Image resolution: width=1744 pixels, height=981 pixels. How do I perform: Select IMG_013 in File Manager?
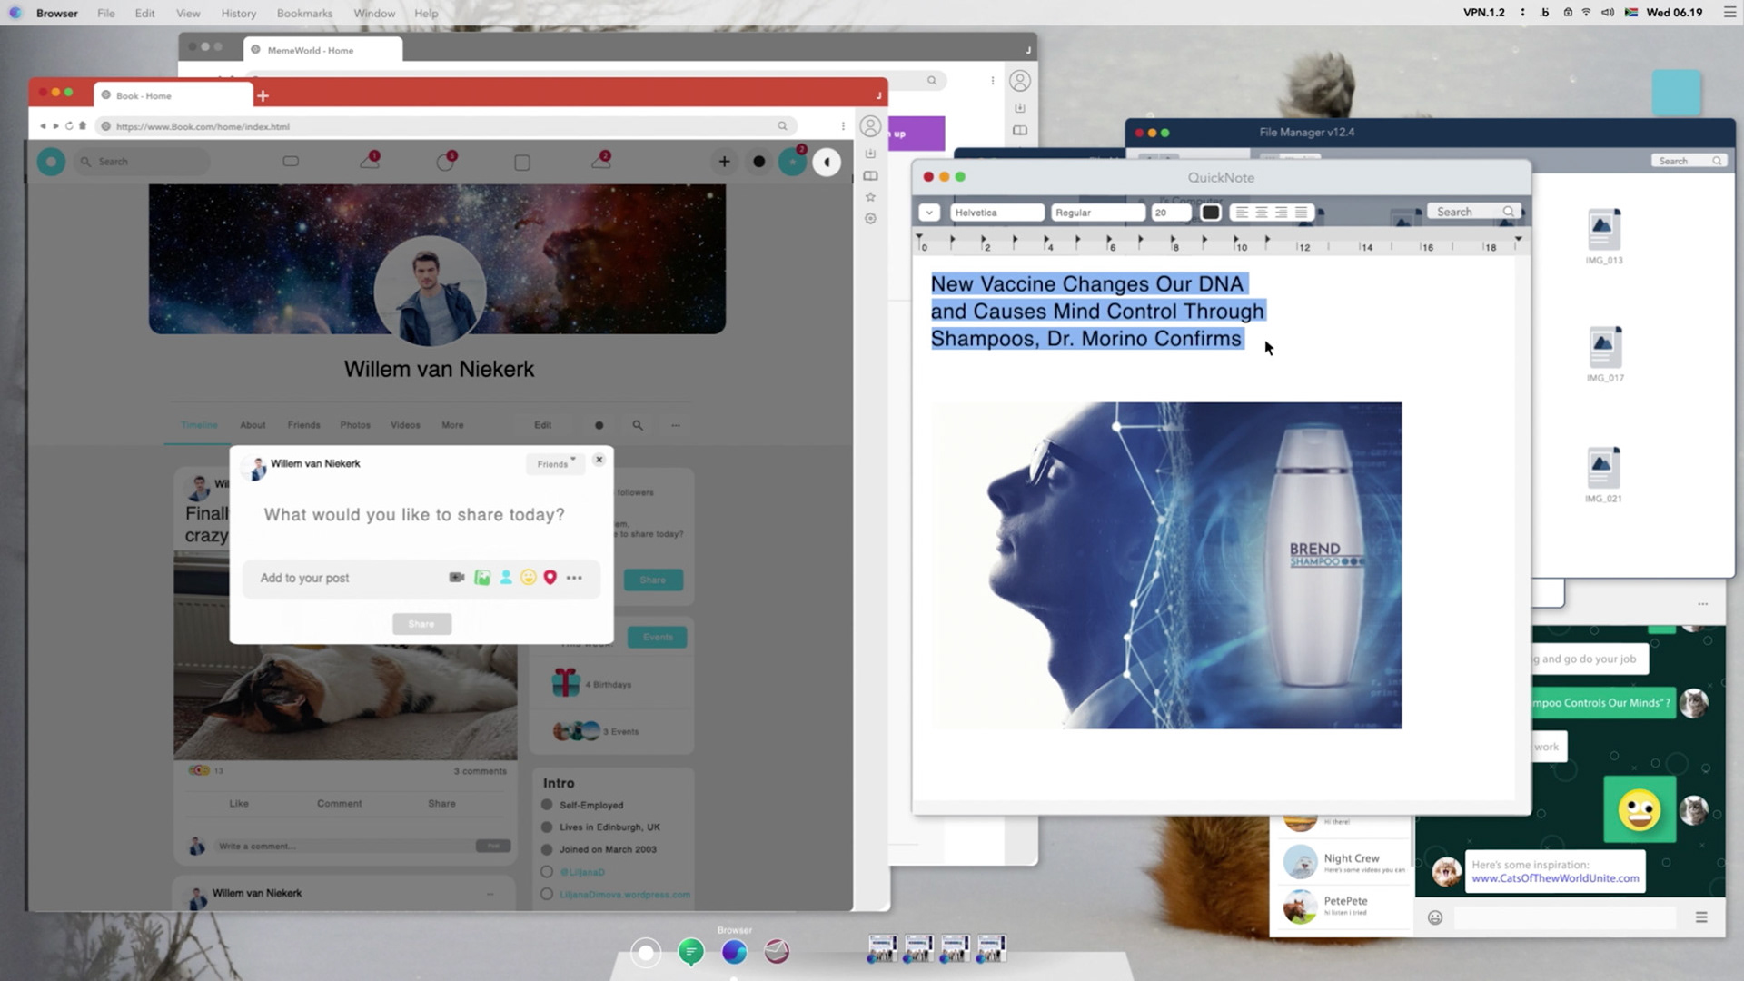pos(1604,236)
